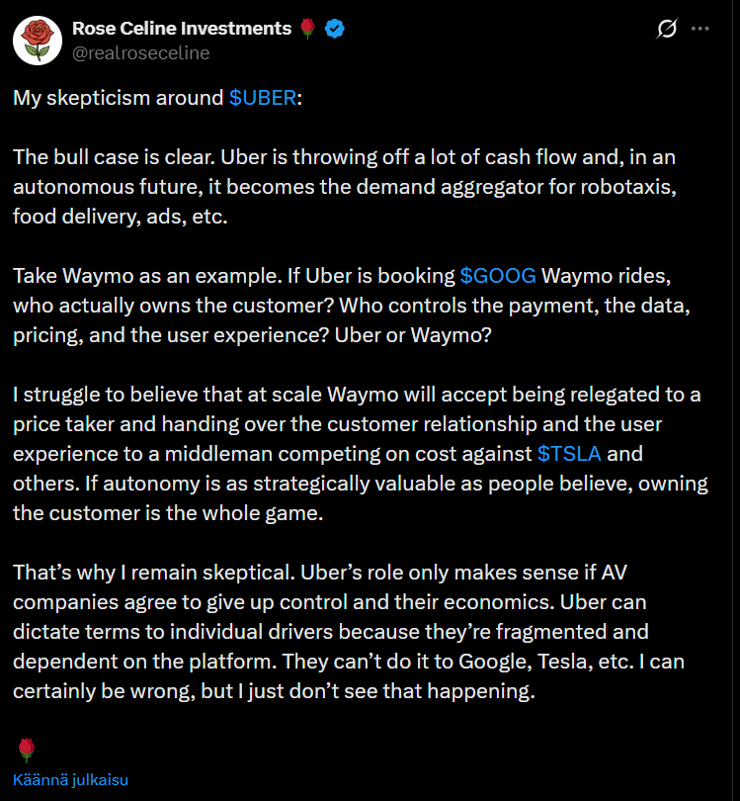Visit the @realroseceline handle link
The image size is (740, 801).
point(140,52)
